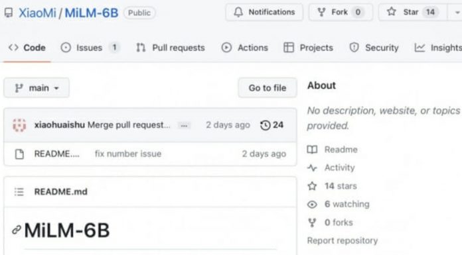Click the star count badge showing 14

pos(430,12)
